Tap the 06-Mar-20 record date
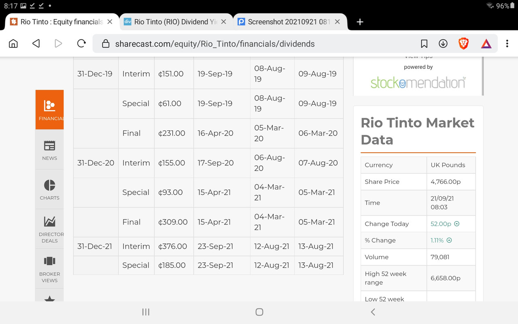This screenshot has height=324, width=518. (318, 133)
